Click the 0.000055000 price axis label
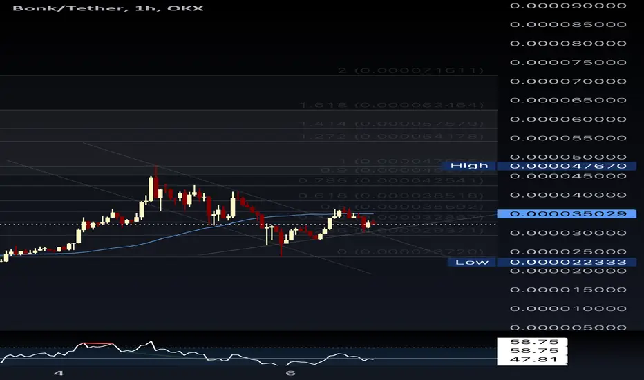This screenshot has width=644, height=380. 568,138
